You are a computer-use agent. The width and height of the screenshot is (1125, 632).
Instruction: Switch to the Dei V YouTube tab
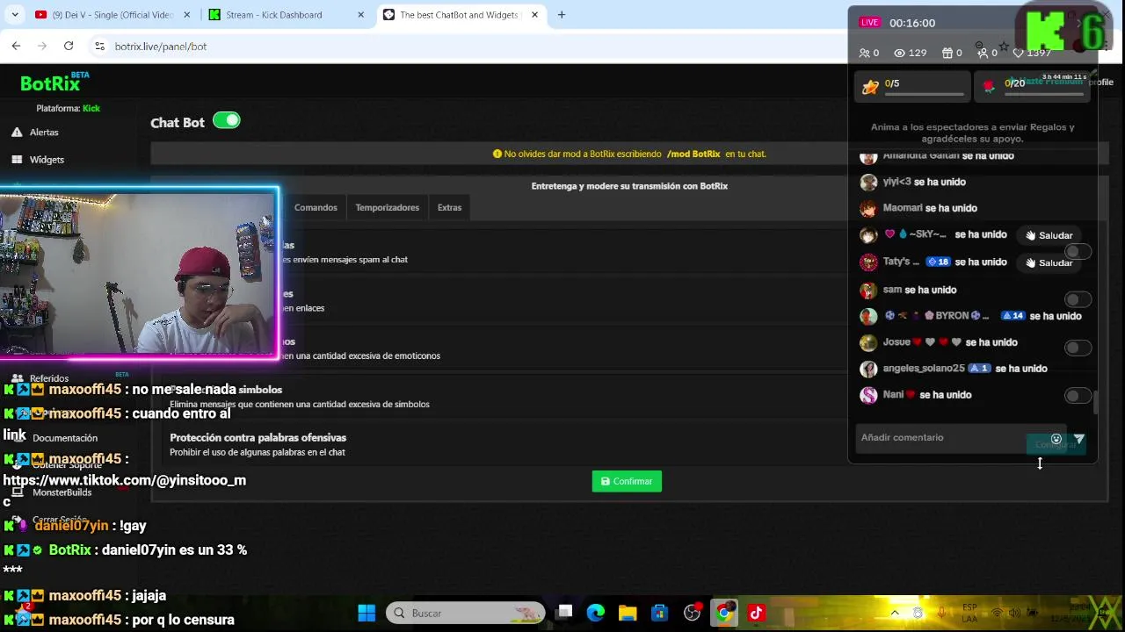coord(112,15)
